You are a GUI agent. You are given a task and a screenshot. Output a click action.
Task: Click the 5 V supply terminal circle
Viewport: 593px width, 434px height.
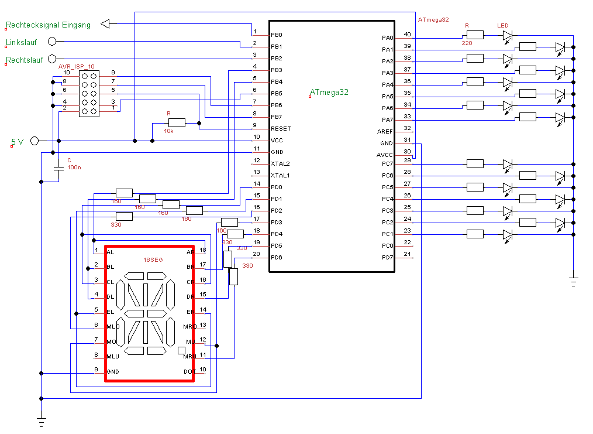coord(35,141)
